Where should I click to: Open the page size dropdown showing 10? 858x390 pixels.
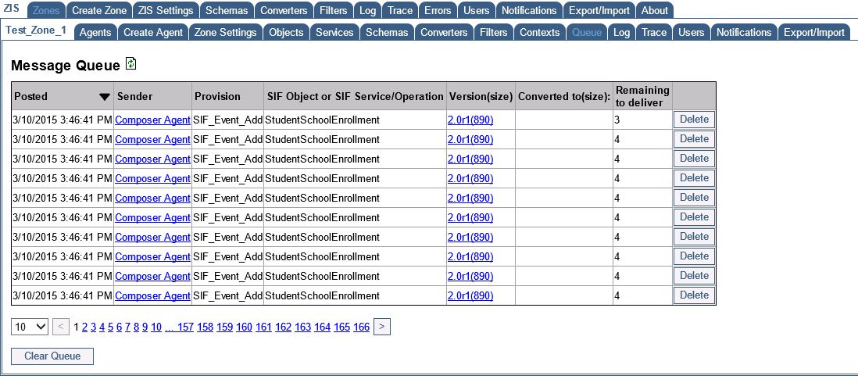click(30, 327)
